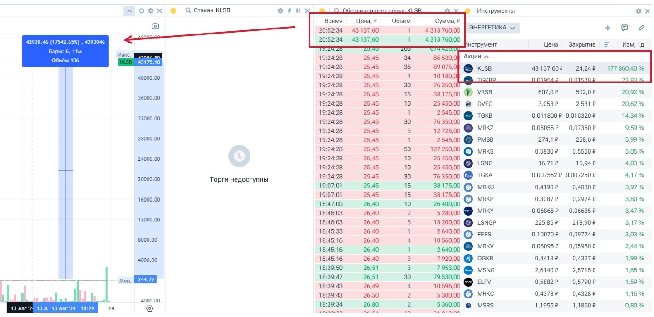
Task: Select the VRSB instrument row
Action: point(556,92)
